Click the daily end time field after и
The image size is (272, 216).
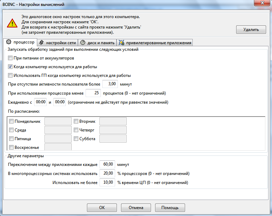[x=59, y=102]
